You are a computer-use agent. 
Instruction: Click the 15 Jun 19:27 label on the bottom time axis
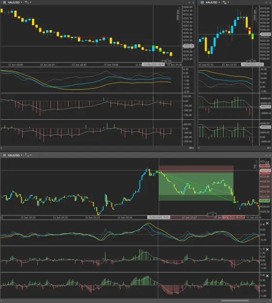pyautogui.click(x=189, y=217)
